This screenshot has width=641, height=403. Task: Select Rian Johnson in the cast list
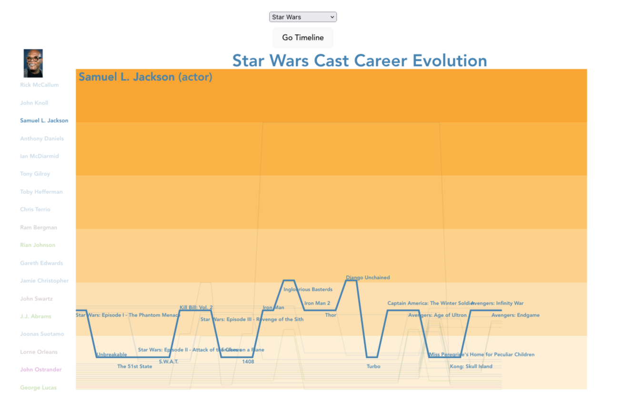tap(38, 245)
